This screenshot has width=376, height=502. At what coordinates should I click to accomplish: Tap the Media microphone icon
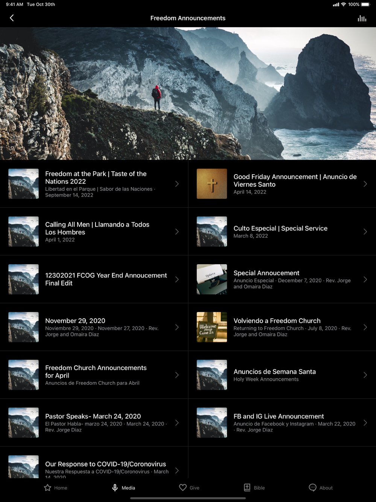115,488
